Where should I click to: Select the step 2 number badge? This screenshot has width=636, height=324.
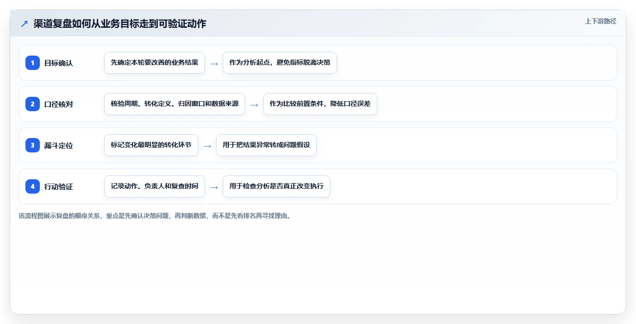[33, 104]
